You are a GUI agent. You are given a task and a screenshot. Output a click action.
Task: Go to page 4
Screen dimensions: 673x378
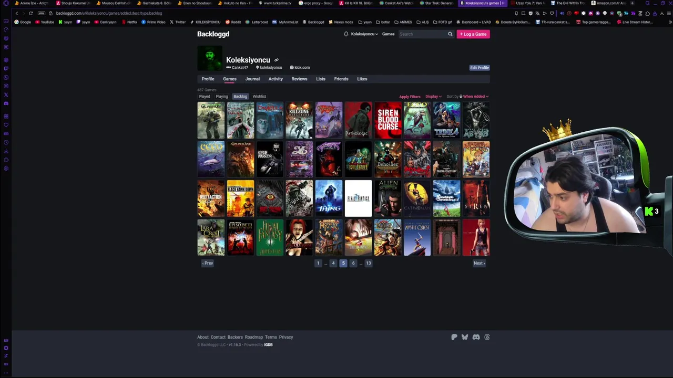coord(333,263)
